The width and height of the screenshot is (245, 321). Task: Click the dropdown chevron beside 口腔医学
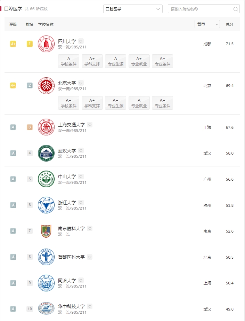(x=158, y=9)
